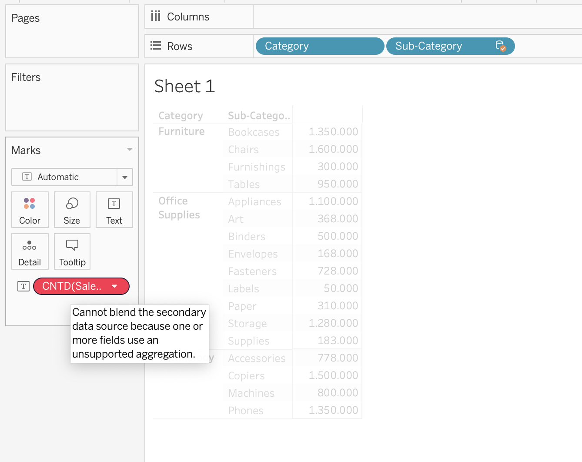The height and width of the screenshot is (462, 582).
Task: Click the text mark icon beside Automatic
Action: pos(27,177)
